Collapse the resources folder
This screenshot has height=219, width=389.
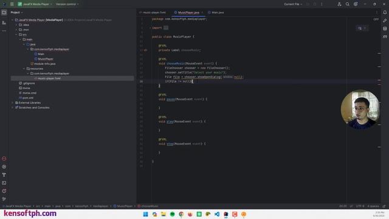pos(24,69)
